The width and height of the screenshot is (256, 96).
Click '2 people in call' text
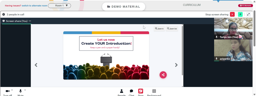(16, 15)
